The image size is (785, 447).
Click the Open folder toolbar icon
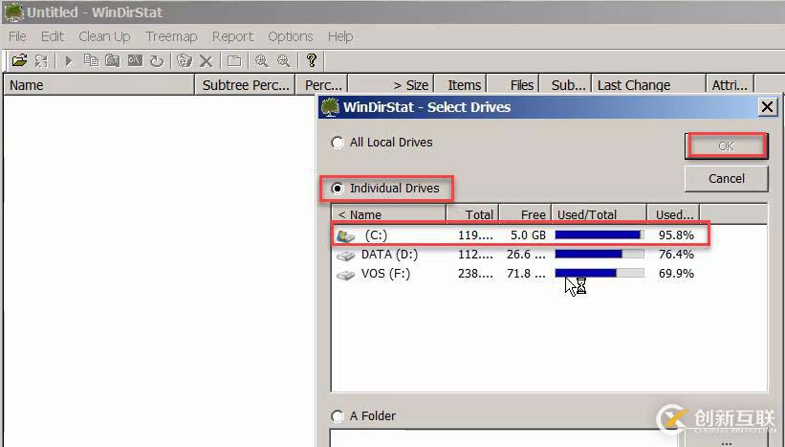19,60
